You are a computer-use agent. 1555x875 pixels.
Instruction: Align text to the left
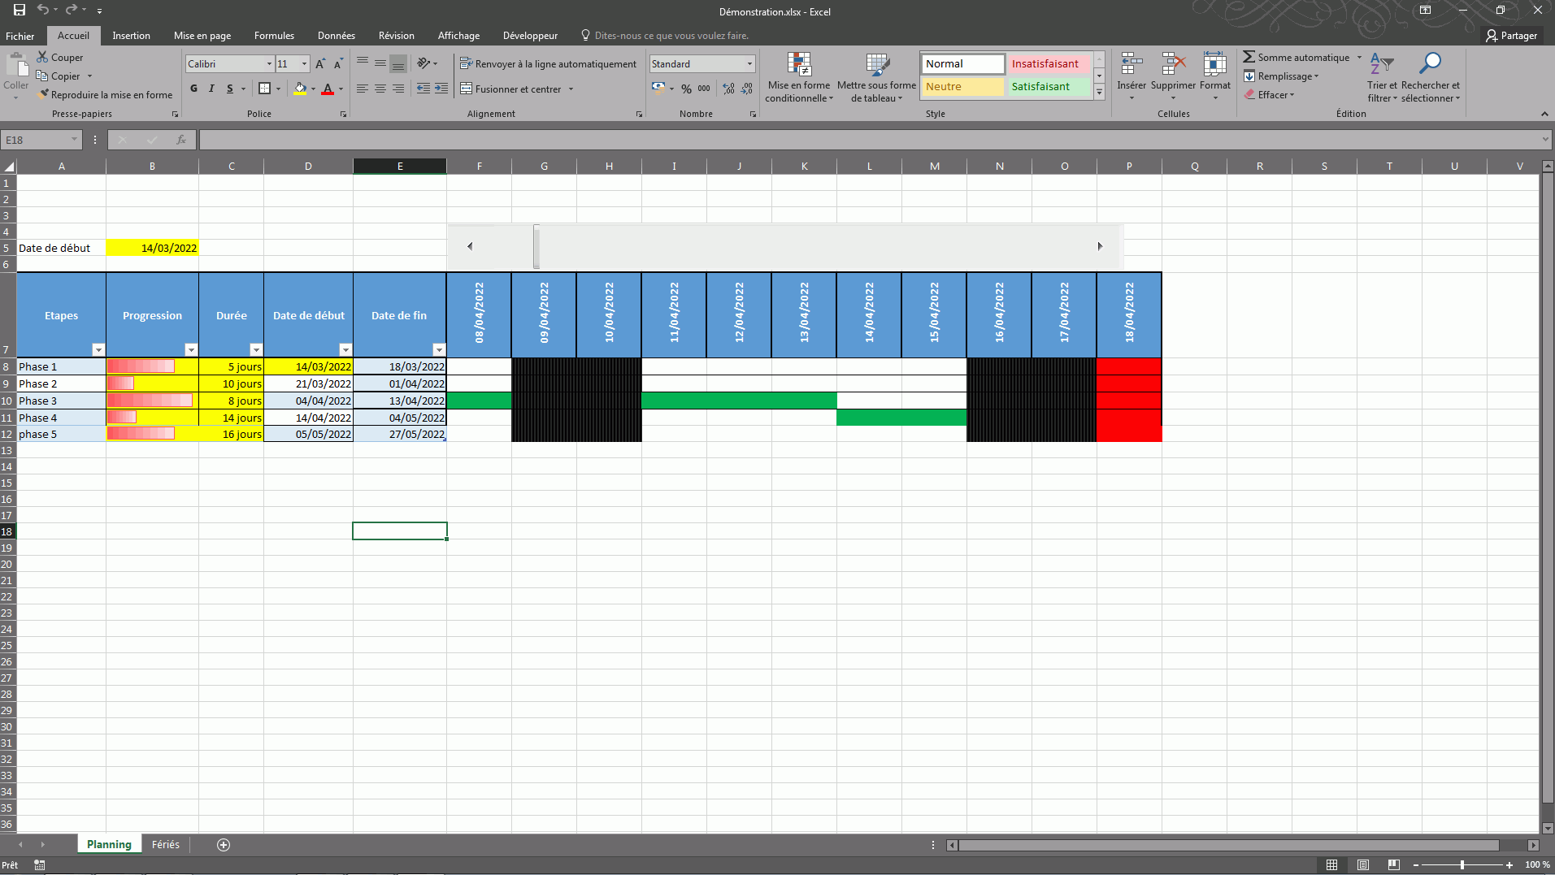(x=363, y=89)
